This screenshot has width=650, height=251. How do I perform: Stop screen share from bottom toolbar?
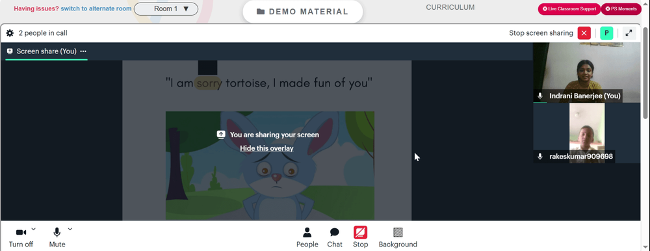(x=360, y=238)
